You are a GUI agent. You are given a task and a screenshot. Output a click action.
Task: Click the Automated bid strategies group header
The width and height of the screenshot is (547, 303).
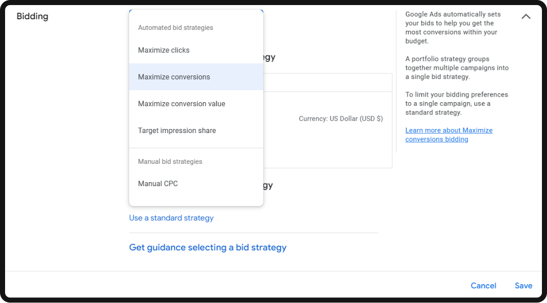pyautogui.click(x=175, y=27)
